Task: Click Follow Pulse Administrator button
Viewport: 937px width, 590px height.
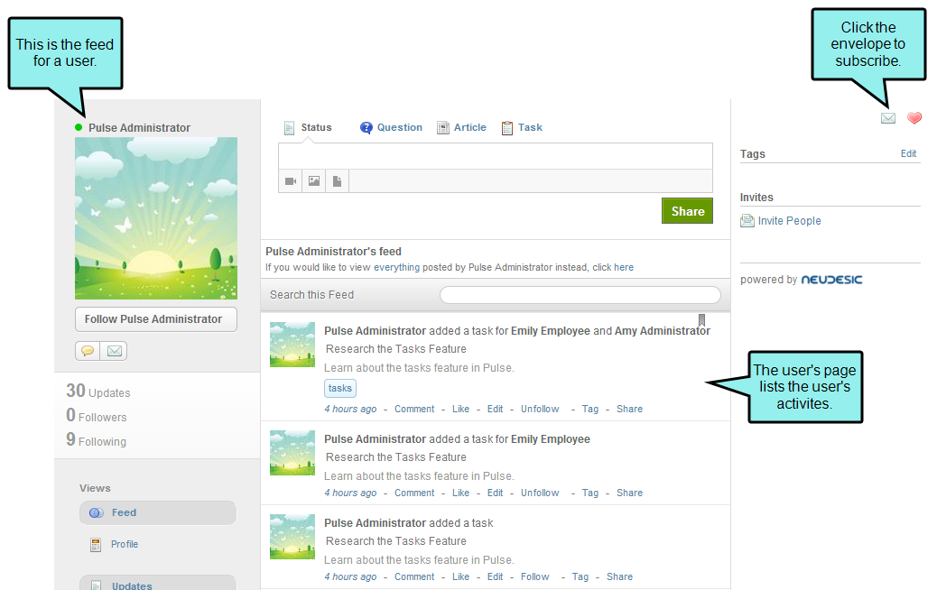Action: [156, 319]
